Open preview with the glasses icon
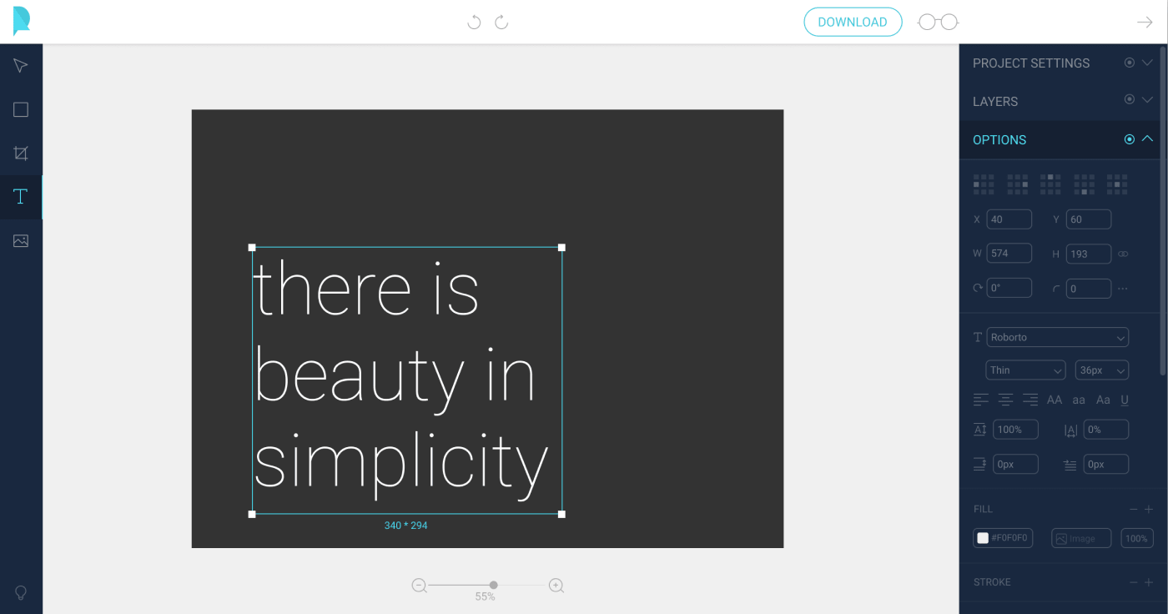1168x614 pixels. click(939, 22)
